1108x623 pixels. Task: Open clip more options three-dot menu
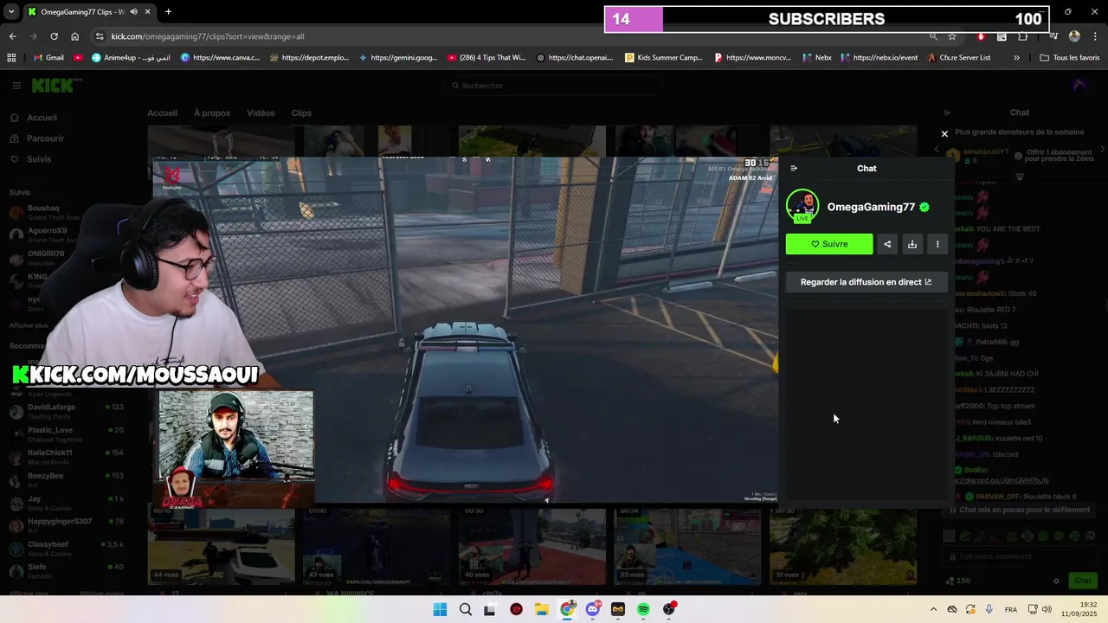tap(937, 244)
